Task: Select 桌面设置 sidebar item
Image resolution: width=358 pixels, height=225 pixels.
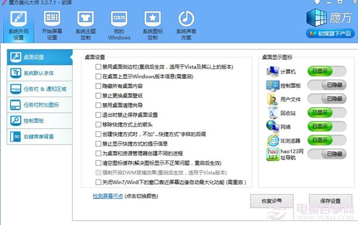Action: 40,57
